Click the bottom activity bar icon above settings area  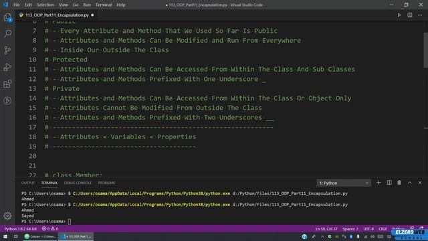(7, 100)
